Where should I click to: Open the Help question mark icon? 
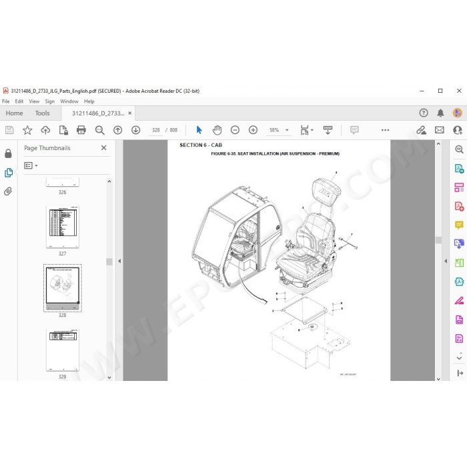(424, 113)
